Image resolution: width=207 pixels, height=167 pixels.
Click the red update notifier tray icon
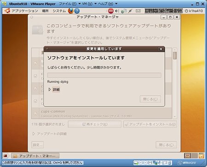tap(110, 11)
